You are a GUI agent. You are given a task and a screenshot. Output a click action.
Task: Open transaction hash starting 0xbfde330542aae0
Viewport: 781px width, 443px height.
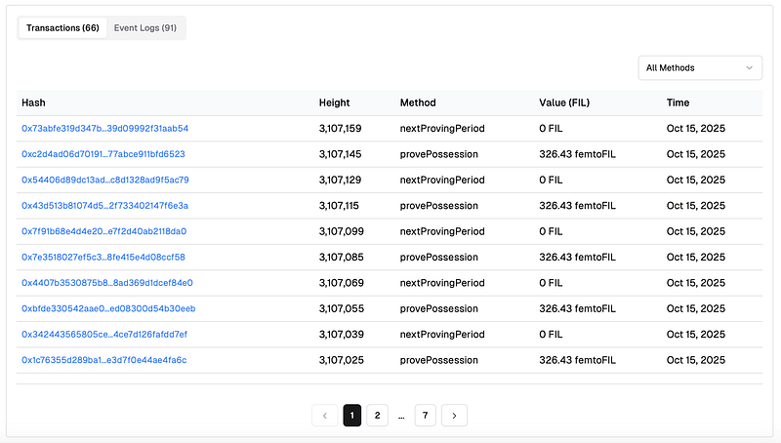pos(108,308)
